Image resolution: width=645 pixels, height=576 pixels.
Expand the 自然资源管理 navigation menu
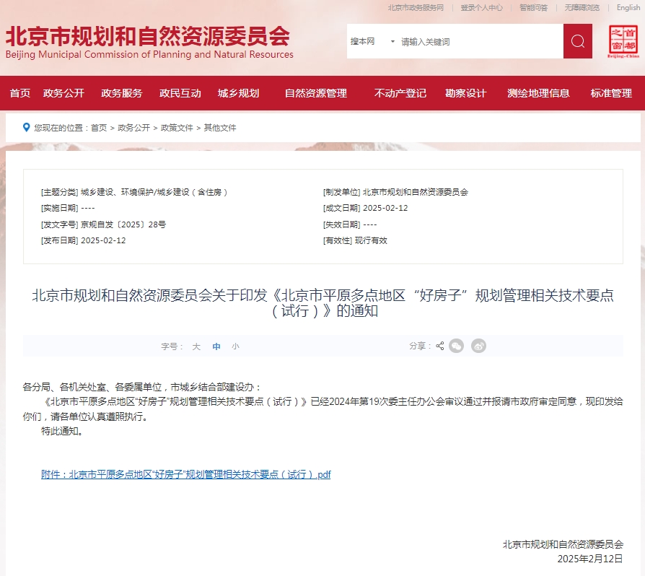point(315,94)
